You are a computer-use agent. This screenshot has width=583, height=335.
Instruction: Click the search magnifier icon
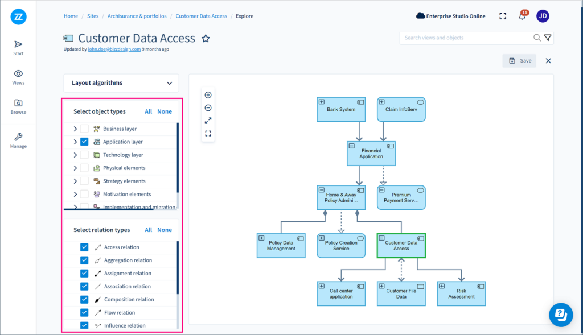pos(537,38)
